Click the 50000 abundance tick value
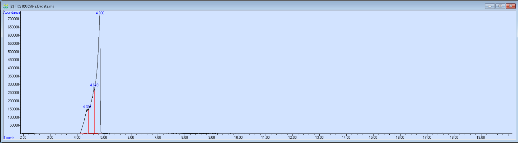The height and width of the screenshot is (143, 518). [14, 126]
